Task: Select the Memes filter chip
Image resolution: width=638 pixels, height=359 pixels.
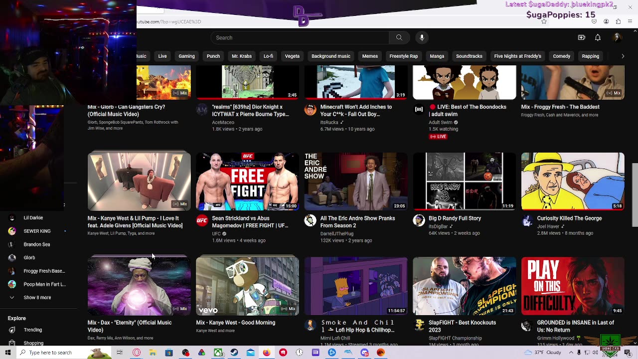Action: point(370,56)
